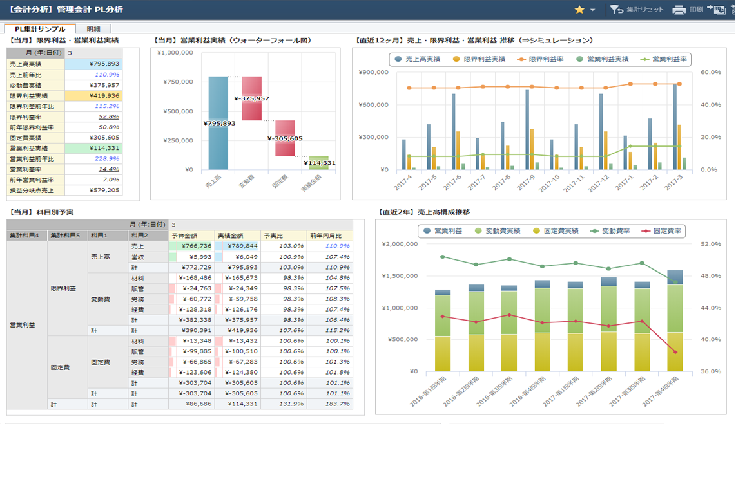Screen dimensions: 736x493
Task: Click the green ¥114,331 waterfall bar
Action: (x=319, y=163)
